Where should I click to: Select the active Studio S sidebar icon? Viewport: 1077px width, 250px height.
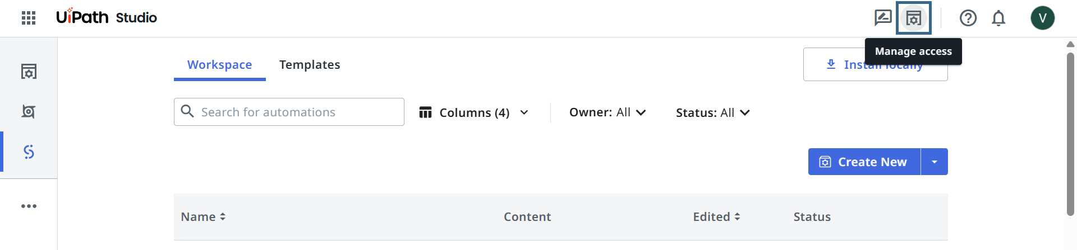pos(29,152)
